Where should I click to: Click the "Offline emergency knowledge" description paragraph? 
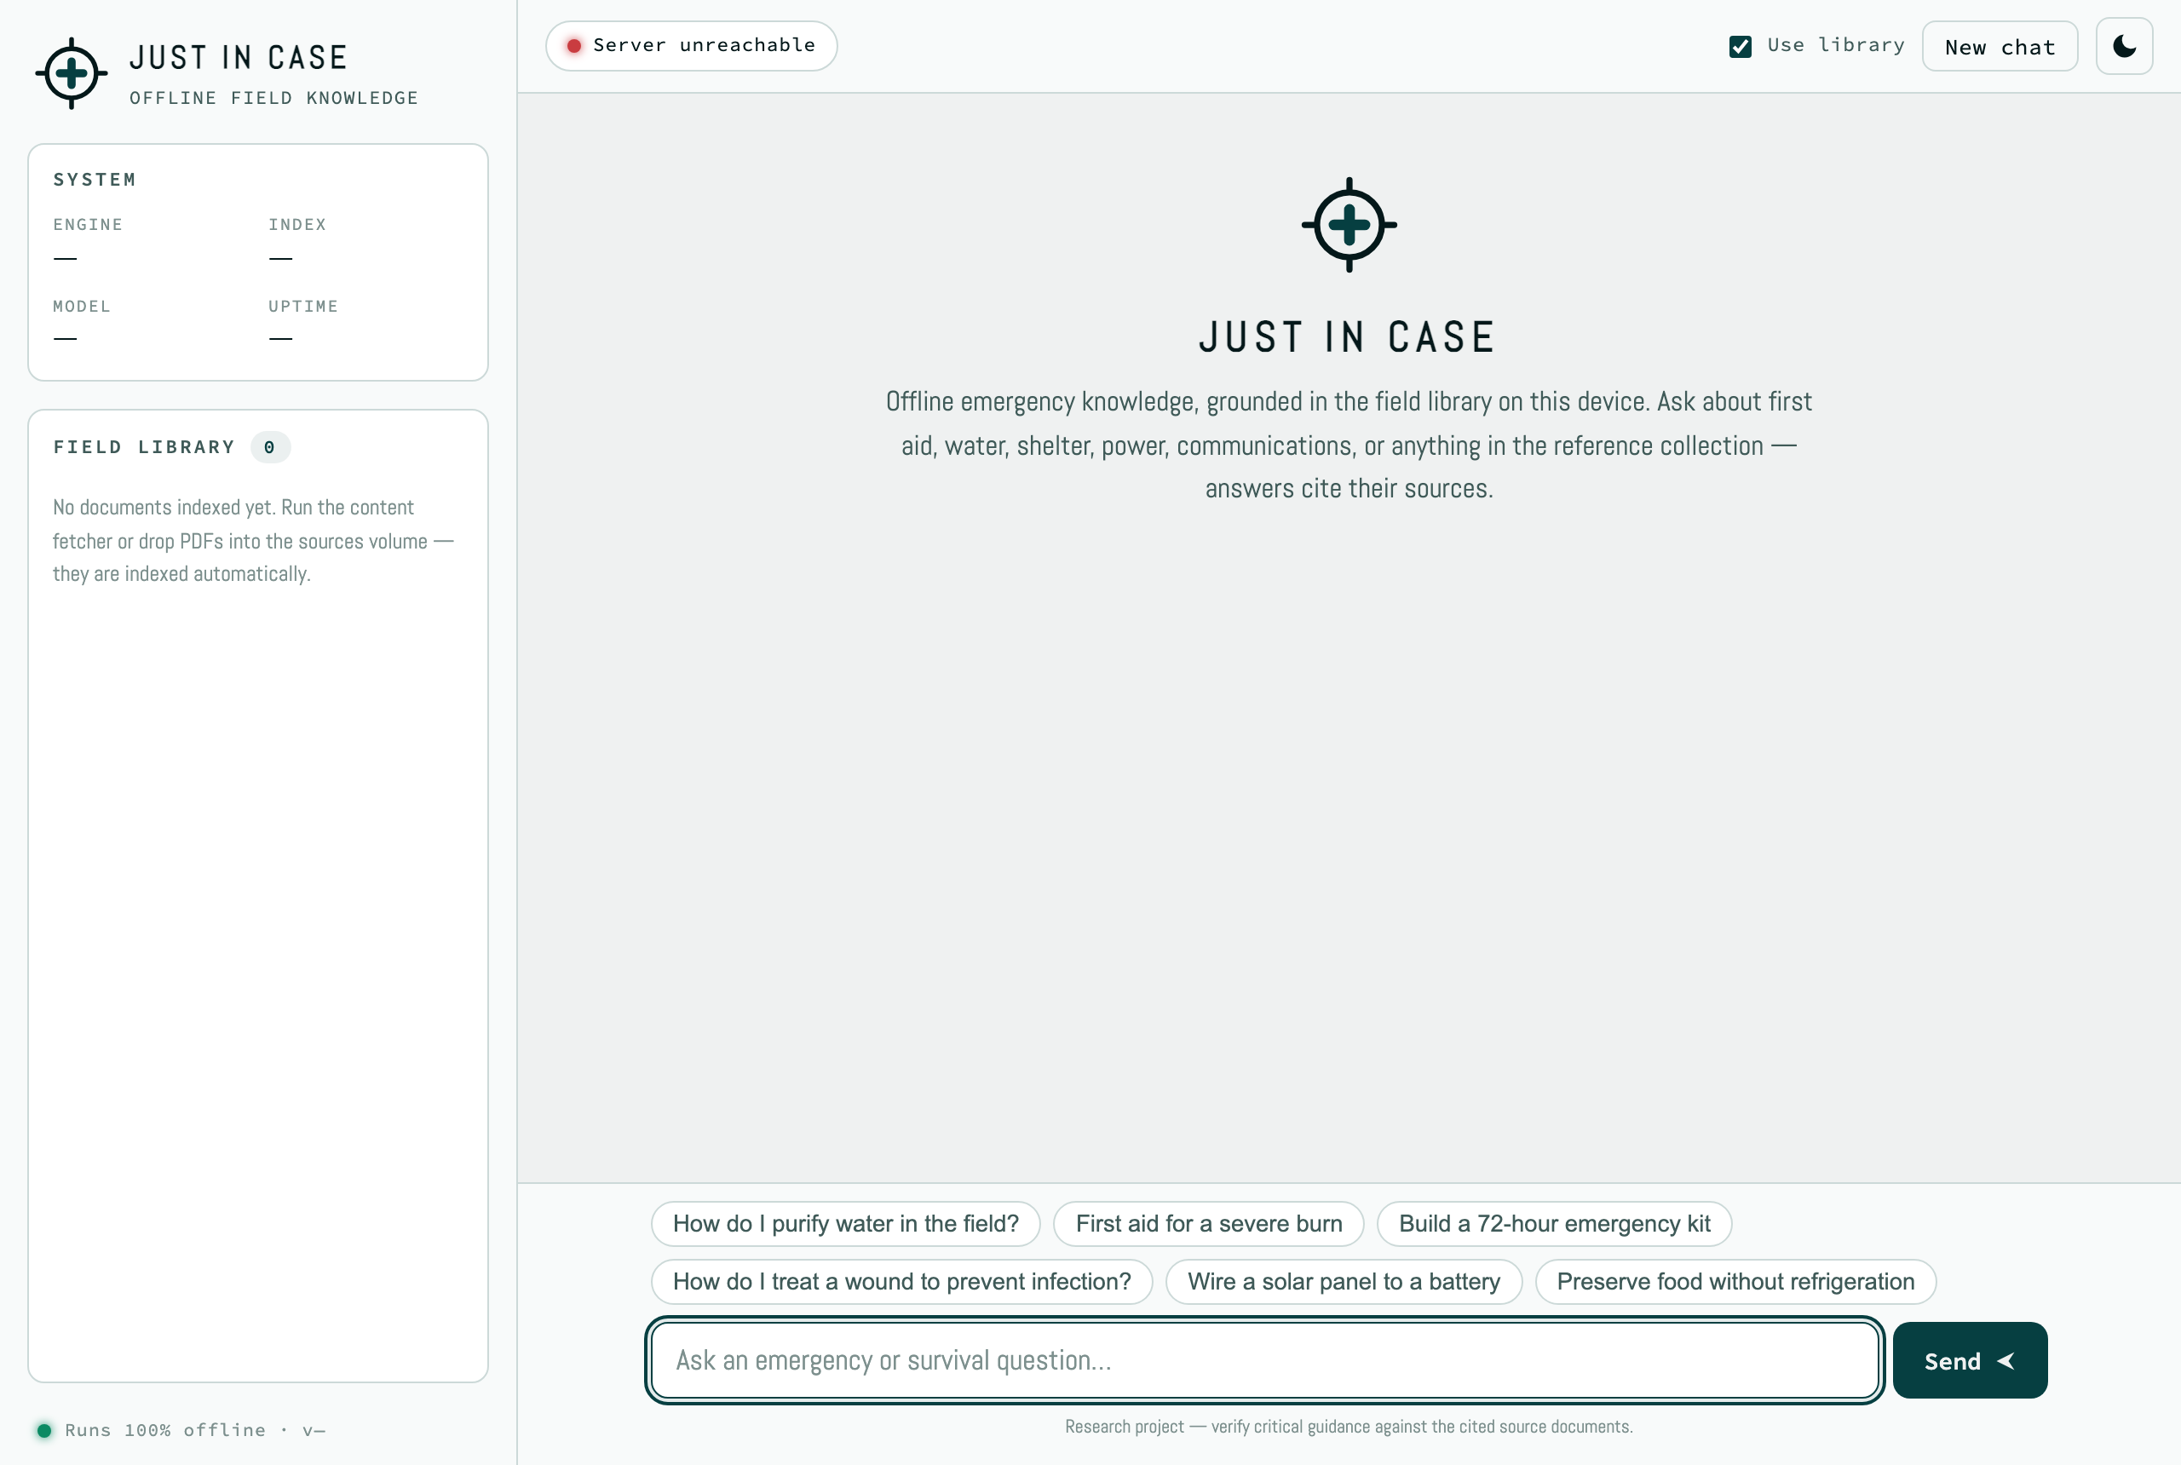[x=1349, y=445]
